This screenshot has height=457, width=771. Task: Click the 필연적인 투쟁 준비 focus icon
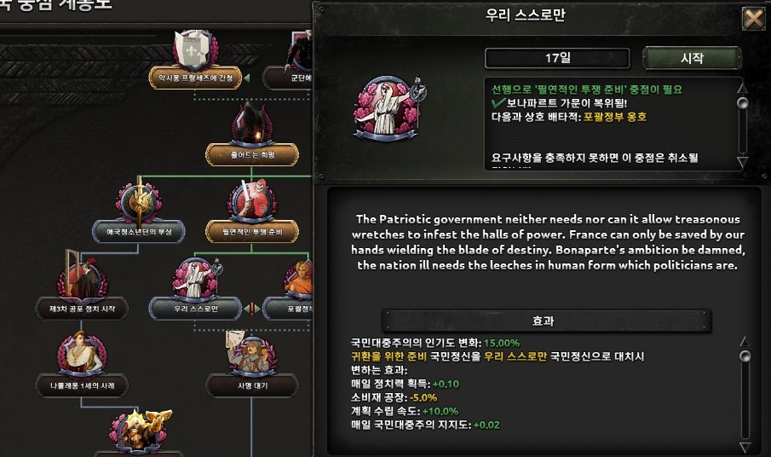coord(252,200)
